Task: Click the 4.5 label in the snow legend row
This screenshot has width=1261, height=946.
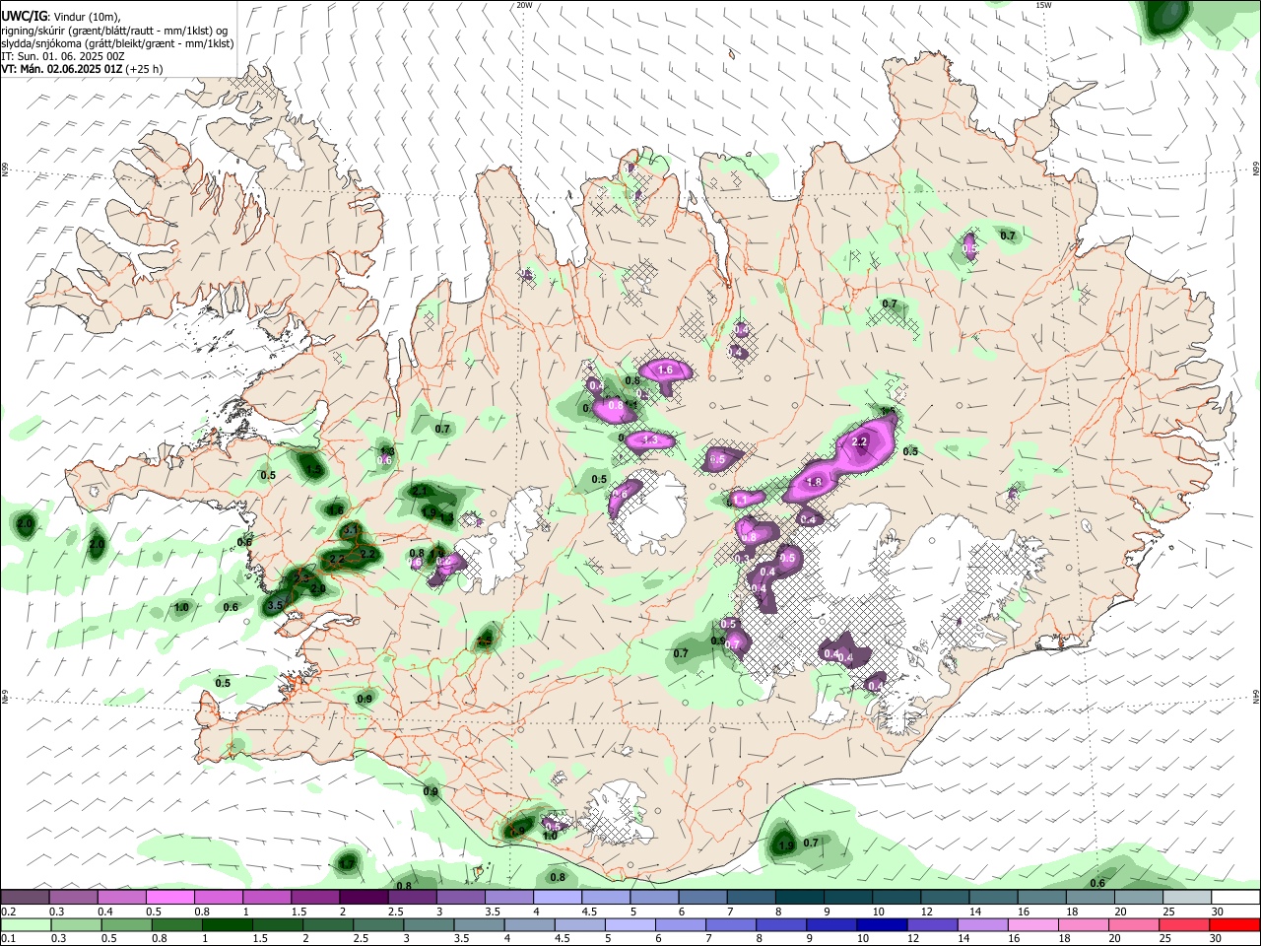Action: (x=589, y=912)
